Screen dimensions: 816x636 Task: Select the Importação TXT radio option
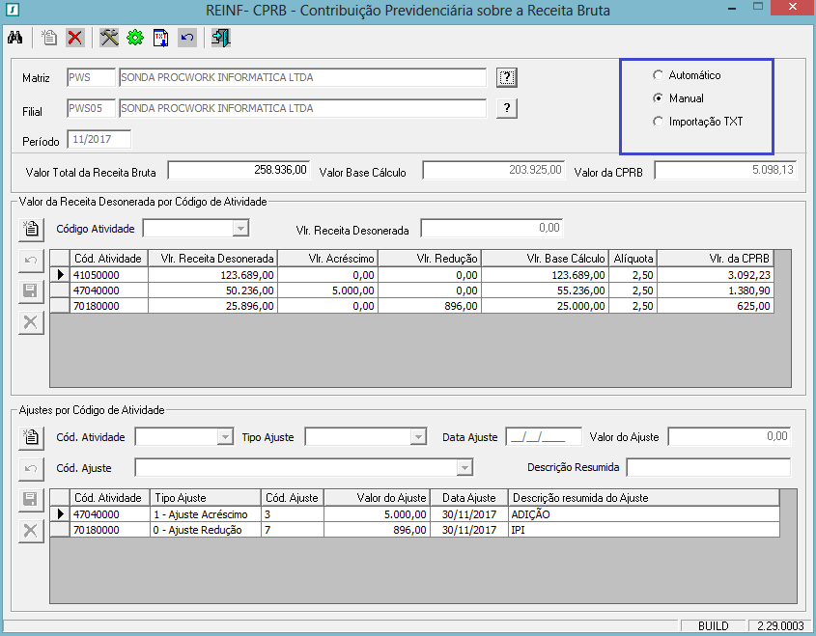659,122
